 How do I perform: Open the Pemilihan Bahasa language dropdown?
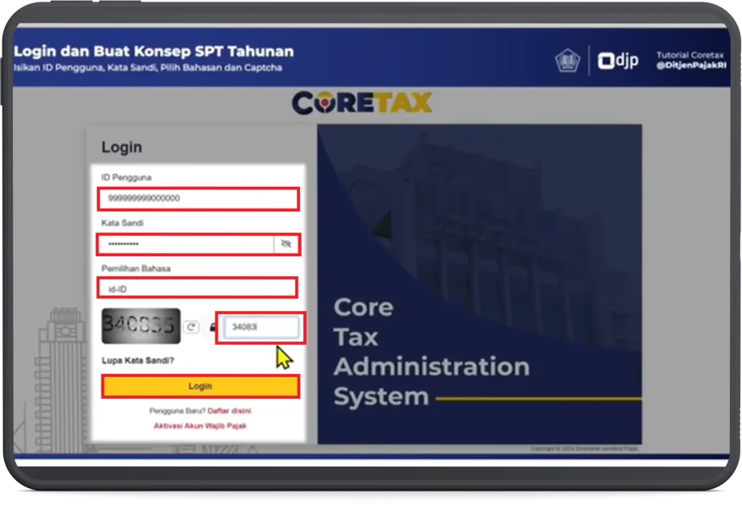pyautogui.click(x=198, y=288)
